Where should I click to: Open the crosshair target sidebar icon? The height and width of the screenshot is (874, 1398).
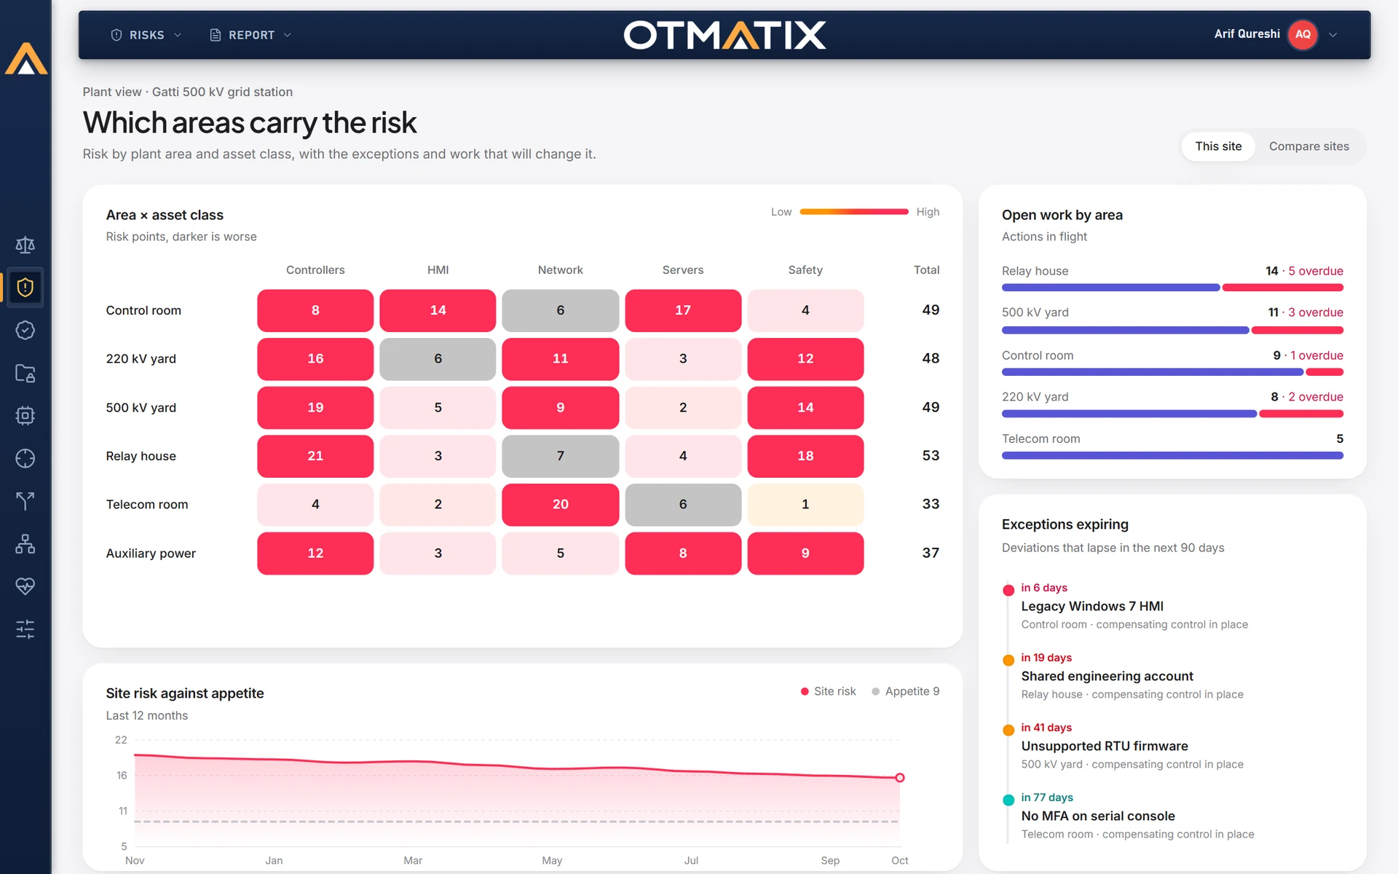(x=25, y=458)
